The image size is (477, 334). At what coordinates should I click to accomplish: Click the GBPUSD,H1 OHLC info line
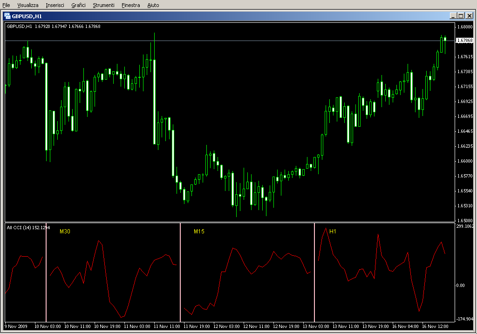coord(54,27)
